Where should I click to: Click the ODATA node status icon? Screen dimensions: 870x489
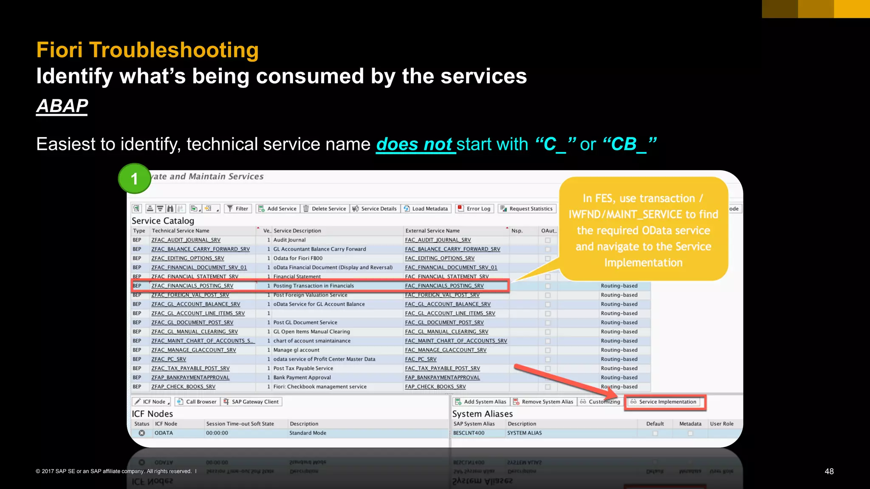pyautogui.click(x=142, y=433)
